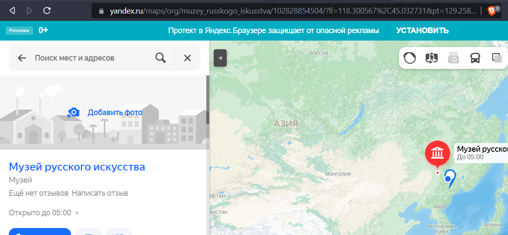Click the Музей category text
The height and width of the screenshot is (235, 508).
[20, 180]
